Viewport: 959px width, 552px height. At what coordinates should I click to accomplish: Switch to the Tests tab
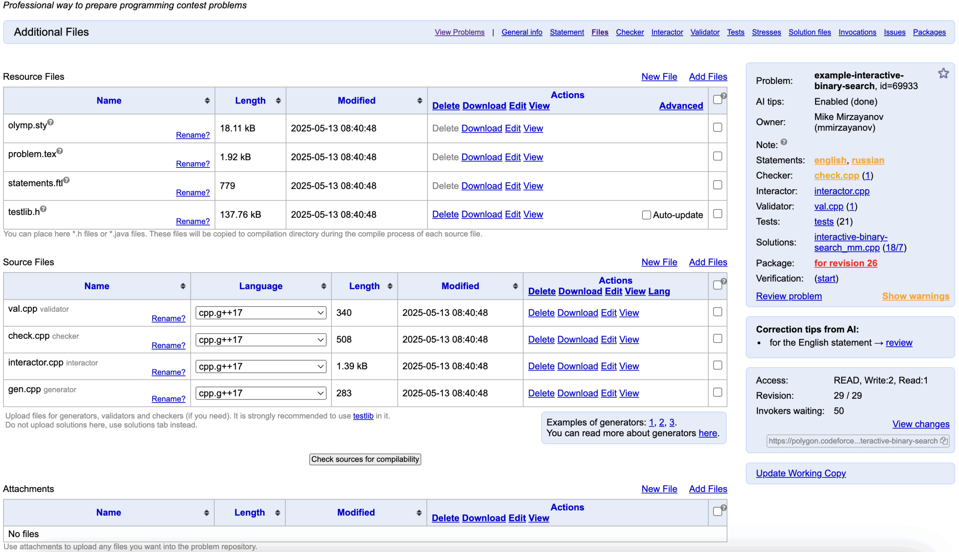[735, 32]
